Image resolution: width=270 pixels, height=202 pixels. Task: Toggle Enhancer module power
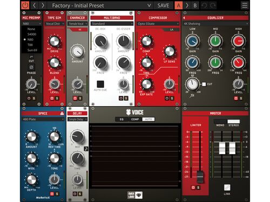click(75, 98)
